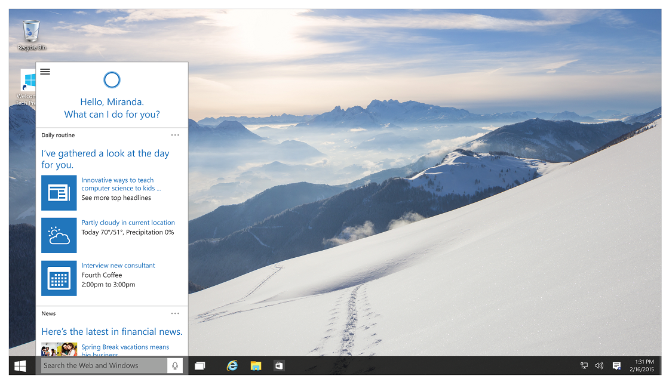Open the volume control in system tray
The image size is (666, 379).
point(599,365)
